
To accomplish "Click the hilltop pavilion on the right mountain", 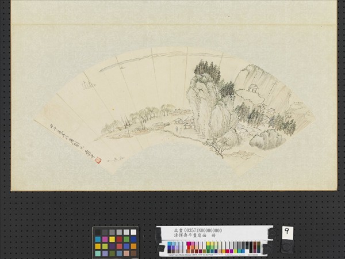I will [x=254, y=89].
